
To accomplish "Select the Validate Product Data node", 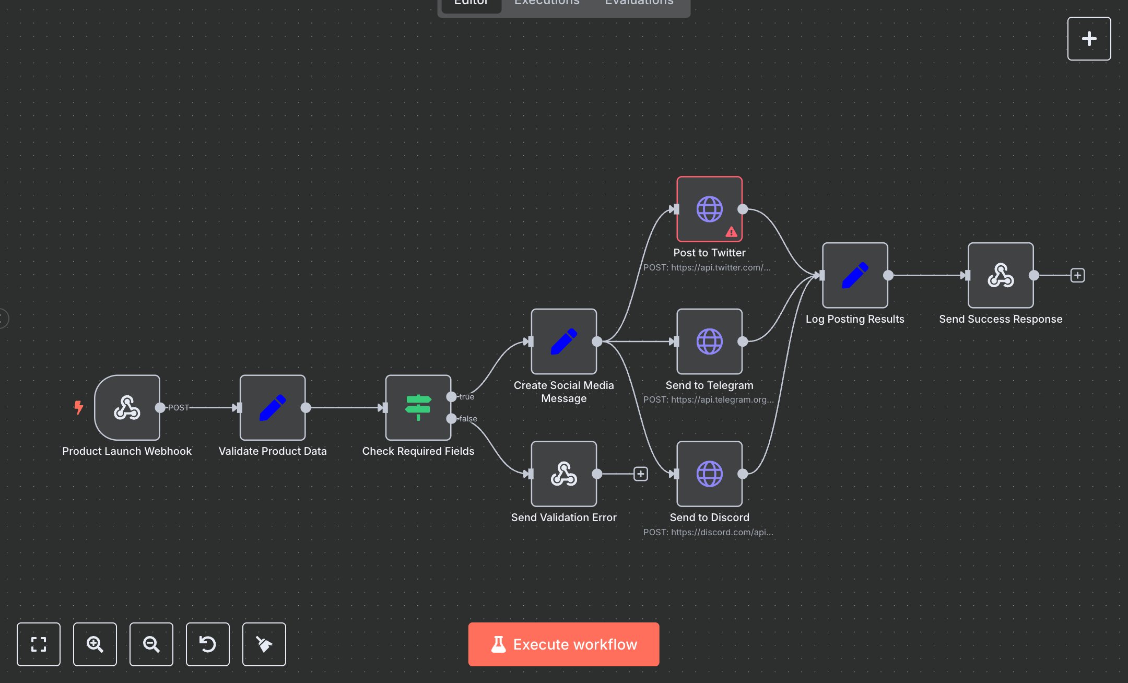I will pyautogui.click(x=272, y=408).
